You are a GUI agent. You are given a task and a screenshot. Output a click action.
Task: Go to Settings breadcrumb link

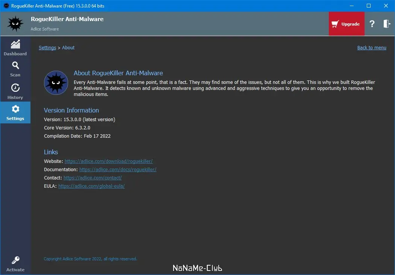(x=47, y=48)
